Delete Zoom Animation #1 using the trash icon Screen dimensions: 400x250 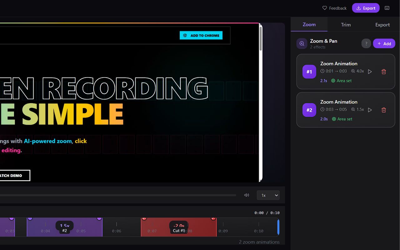pos(383,72)
